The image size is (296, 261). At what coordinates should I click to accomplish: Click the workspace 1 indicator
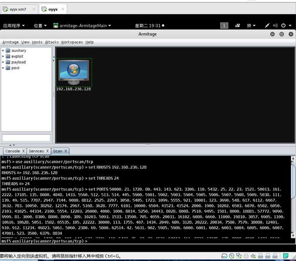(x=224, y=26)
